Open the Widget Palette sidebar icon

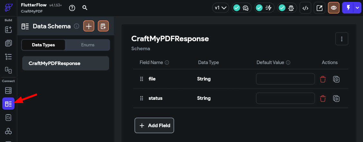(8, 30)
